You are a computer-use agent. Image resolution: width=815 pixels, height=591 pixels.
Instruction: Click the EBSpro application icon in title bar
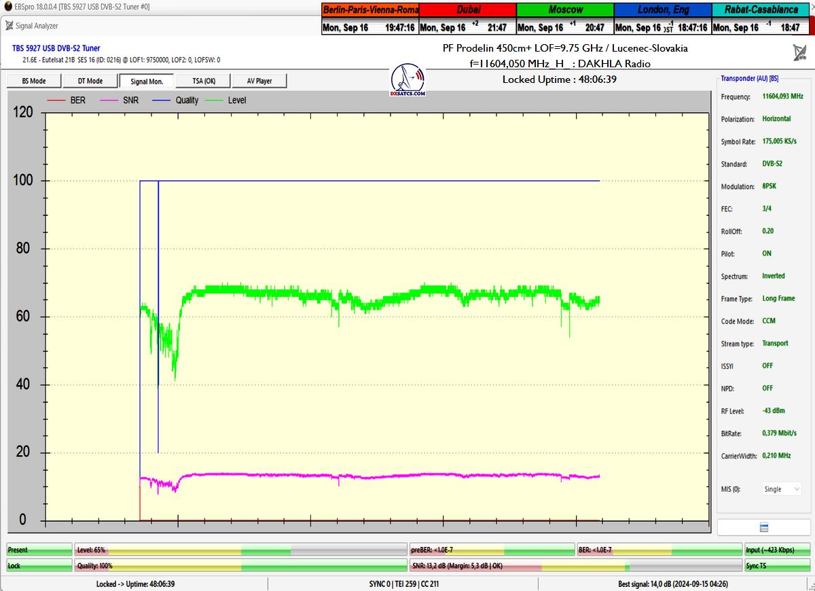[x=7, y=7]
